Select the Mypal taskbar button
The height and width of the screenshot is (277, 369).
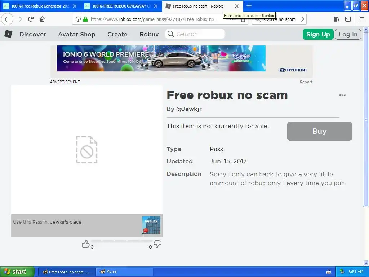[x=125, y=272]
